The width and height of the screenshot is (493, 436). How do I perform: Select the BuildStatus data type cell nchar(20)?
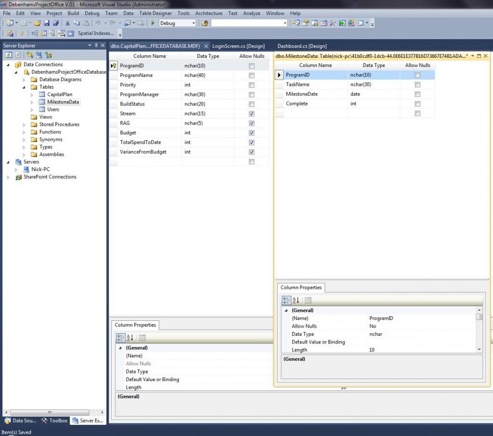tap(208, 104)
